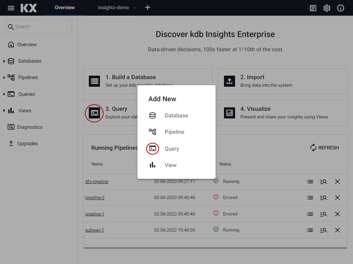Open Upgrades in the sidebar
353x264 pixels.
[x=27, y=144]
